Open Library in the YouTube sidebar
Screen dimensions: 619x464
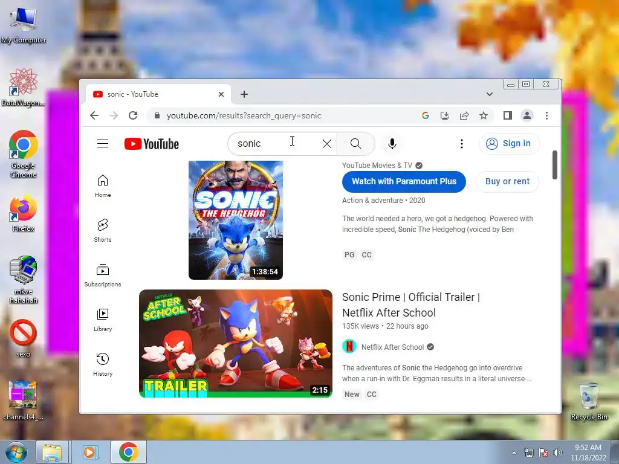click(103, 320)
